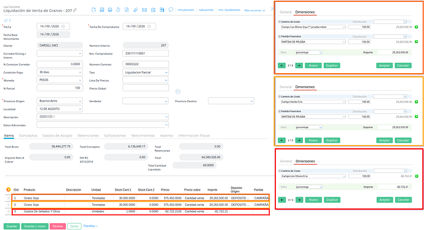This screenshot has height=230, width=424.
Task: Click Duplicar in the 1 / 3 panel
Action: click(332, 140)
